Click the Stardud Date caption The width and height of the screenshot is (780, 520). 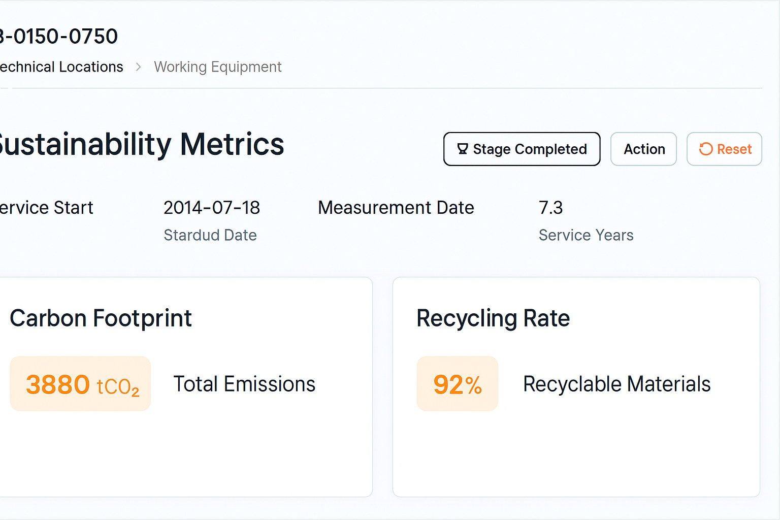click(x=210, y=235)
